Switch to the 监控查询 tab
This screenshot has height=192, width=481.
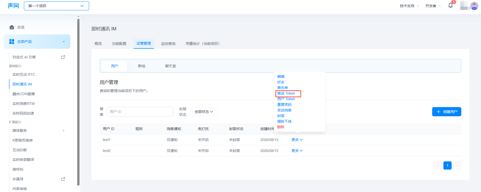(x=168, y=44)
